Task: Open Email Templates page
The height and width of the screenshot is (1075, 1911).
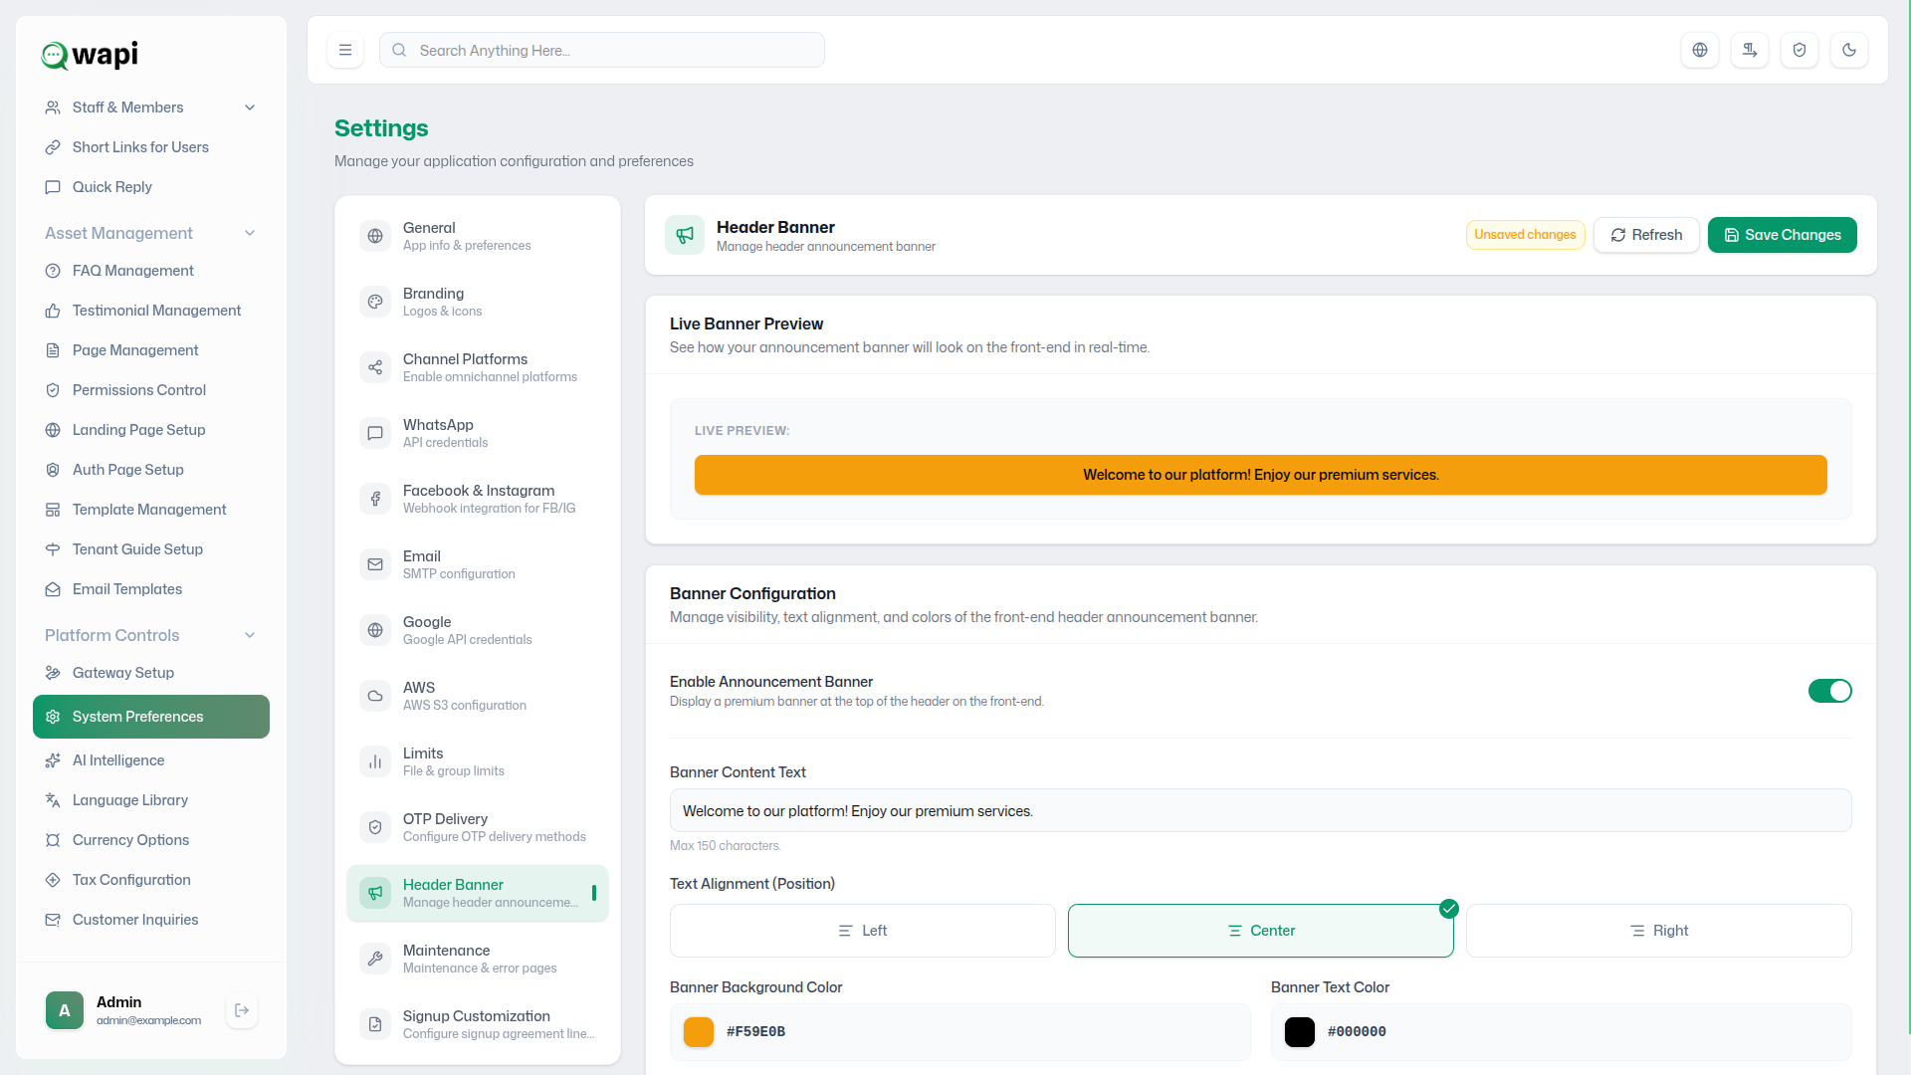Action: pyautogui.click(x=151, y=589)
